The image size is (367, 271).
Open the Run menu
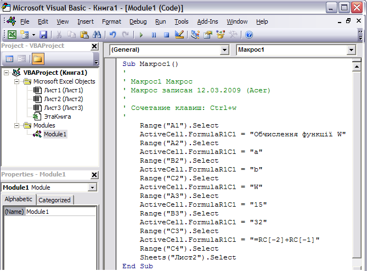(x=161, y=21)
